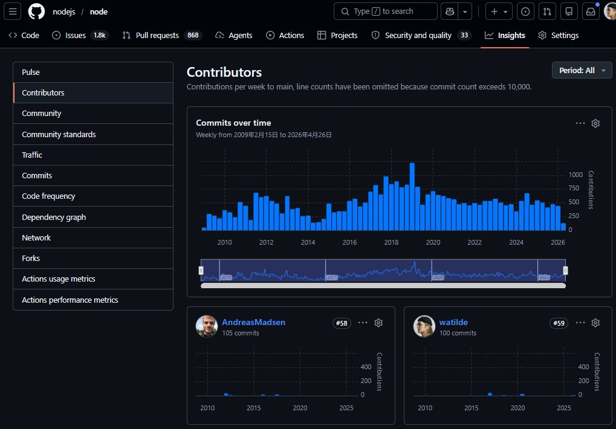Open the user avatar menu
The image size is (616, 429).
coord(610,11)
